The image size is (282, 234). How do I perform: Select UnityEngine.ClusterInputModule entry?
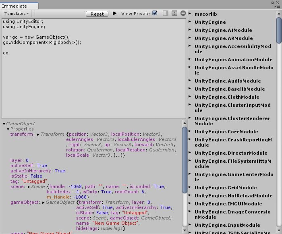point(232,108)
